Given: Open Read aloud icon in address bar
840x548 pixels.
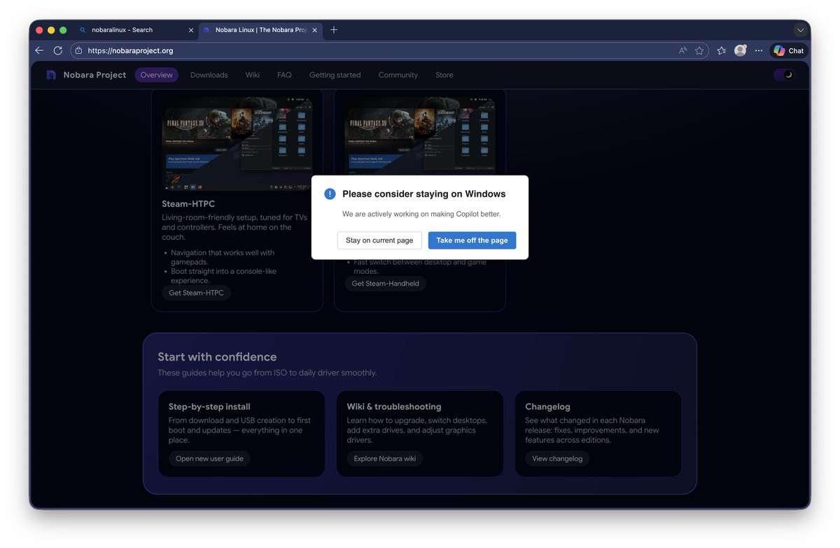Looking at the screenshot, I should (682, 50).
